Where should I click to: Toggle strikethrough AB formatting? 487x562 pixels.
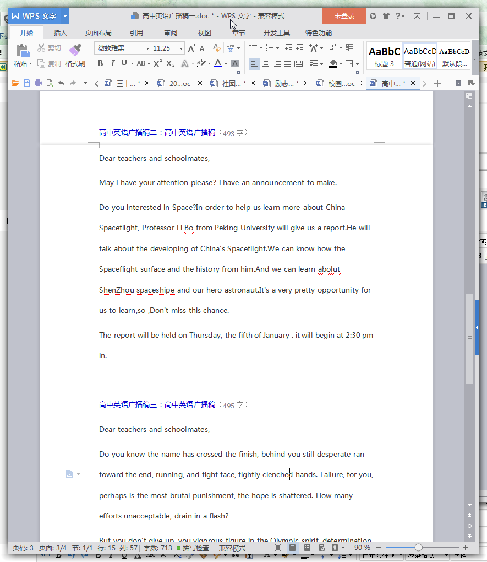pos(141,63)
